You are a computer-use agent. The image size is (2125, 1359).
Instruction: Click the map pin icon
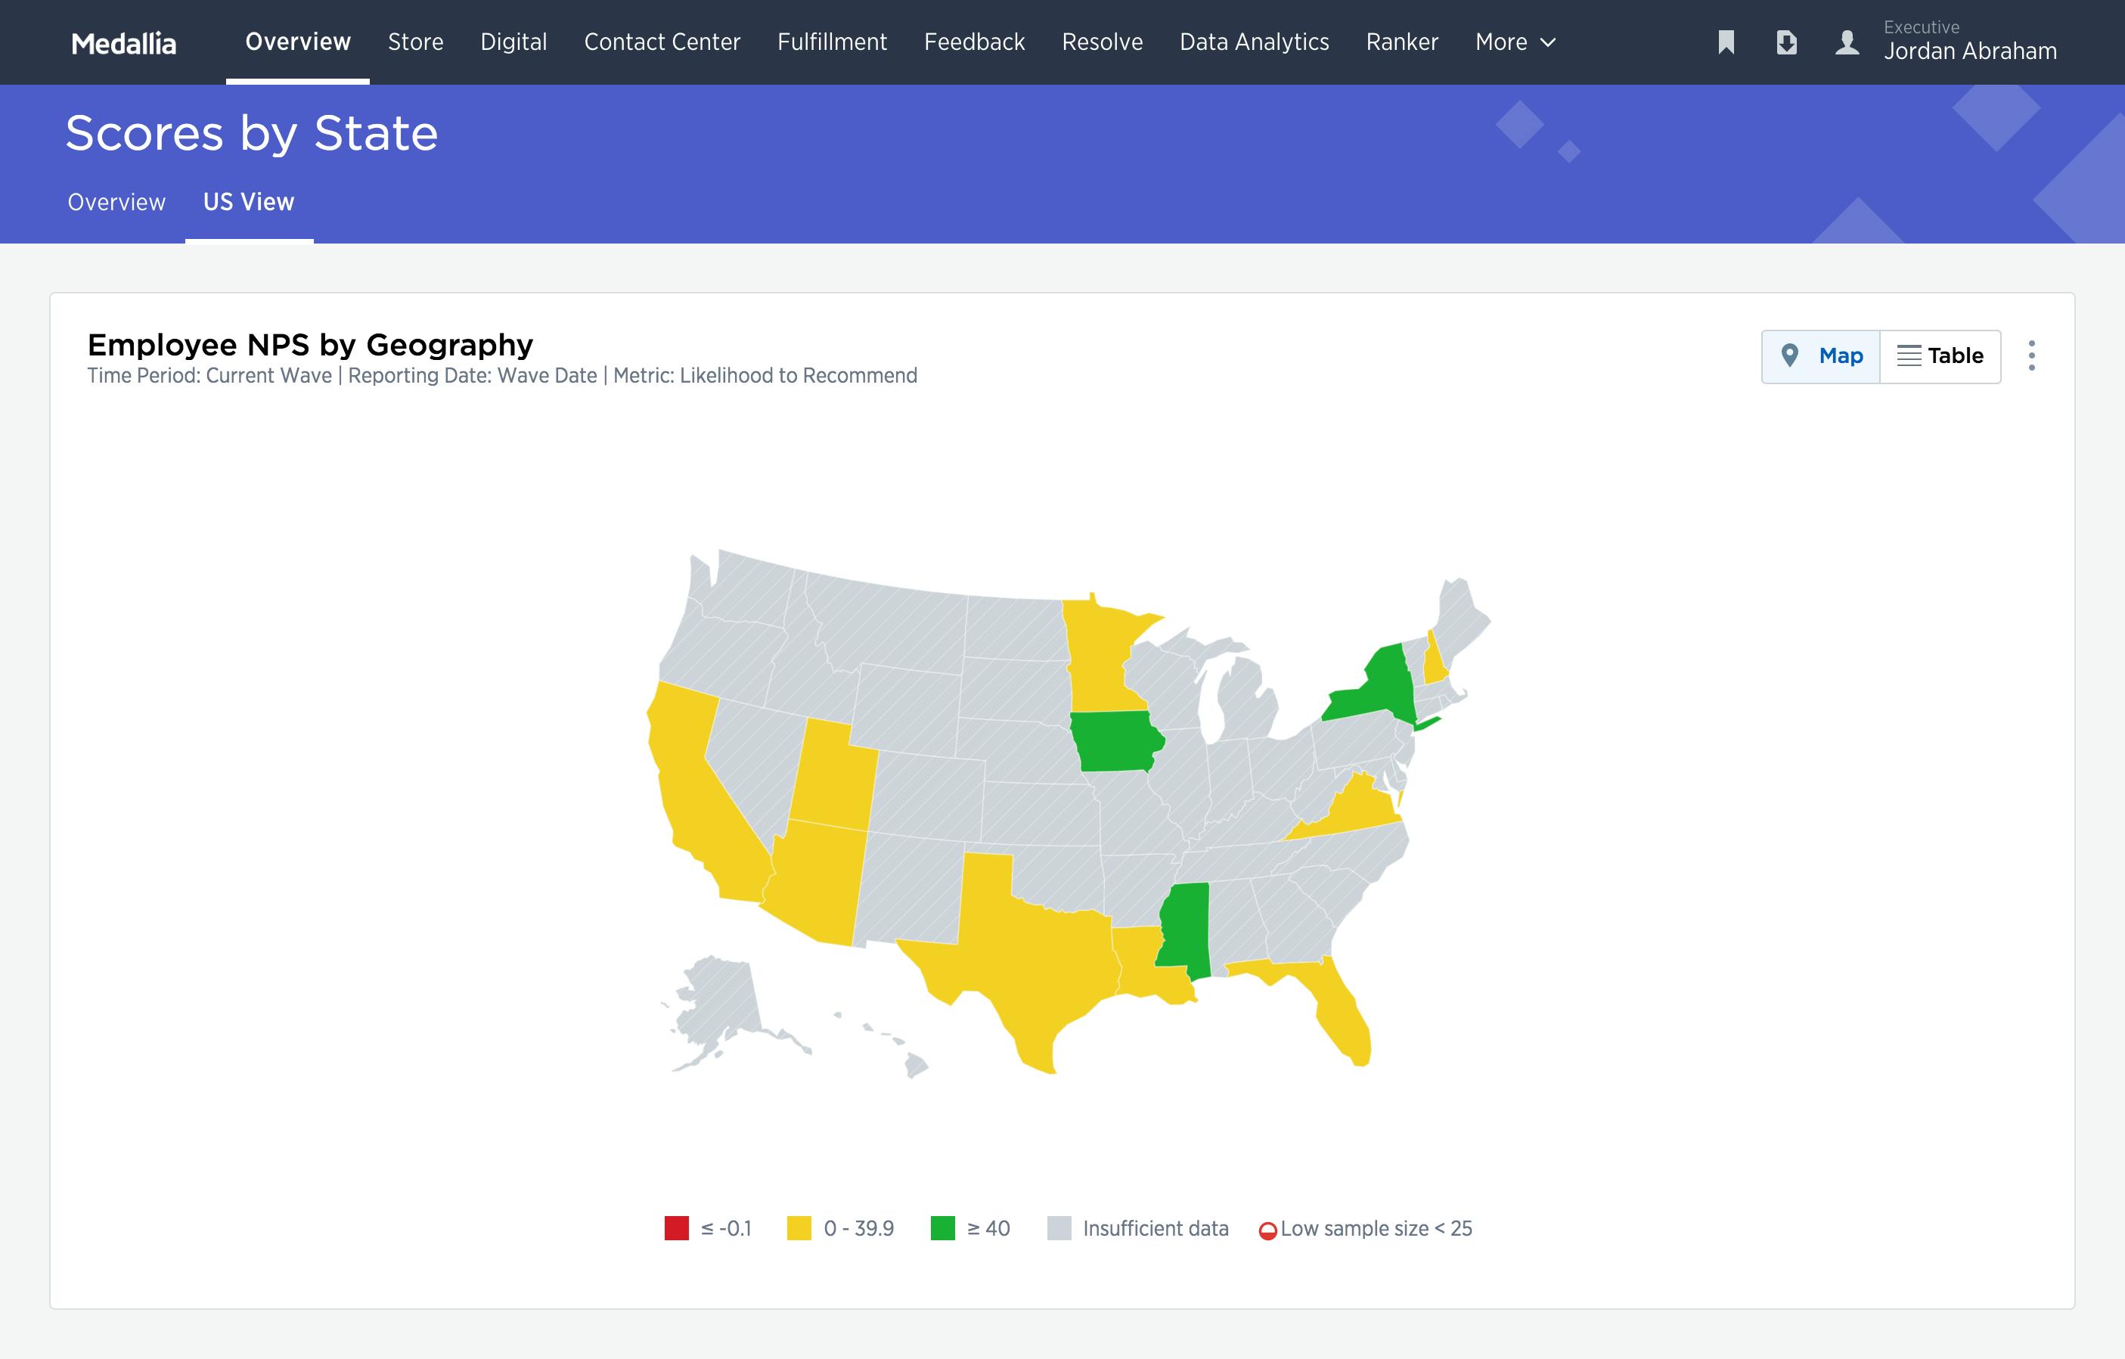click(1790, 355)
